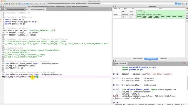Click the green value cell of dataset

click(x=161, y=14)
